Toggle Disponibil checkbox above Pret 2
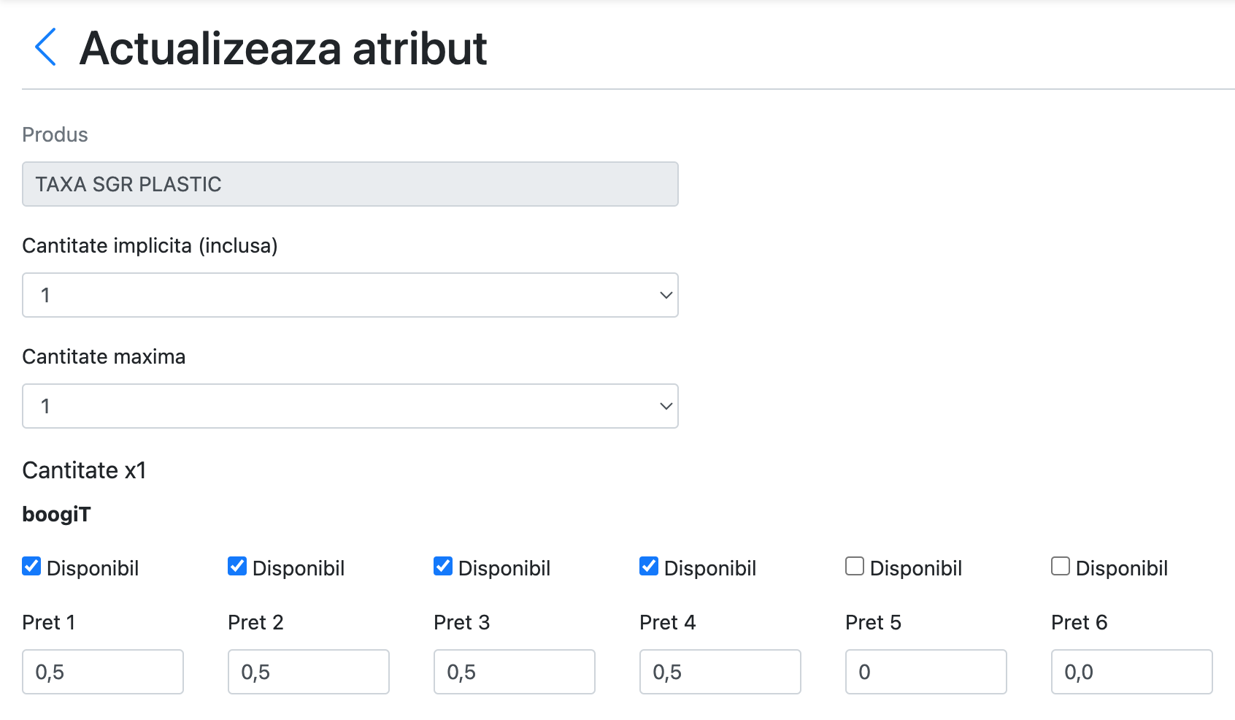The image size is (1235, 720). coord(237,566)
